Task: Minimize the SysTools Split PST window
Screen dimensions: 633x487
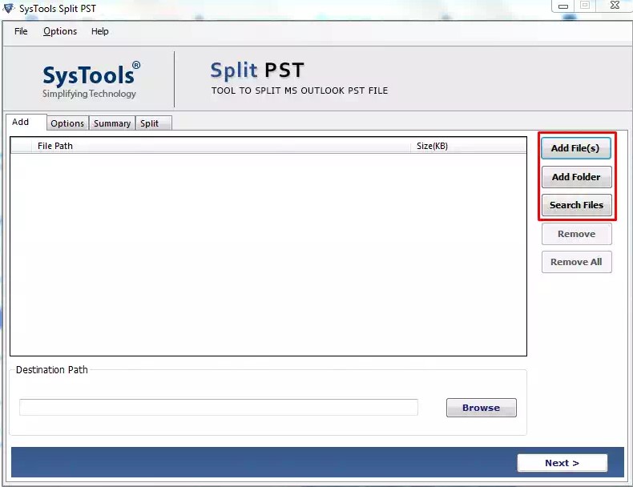Action: click(x=563, y=6)
